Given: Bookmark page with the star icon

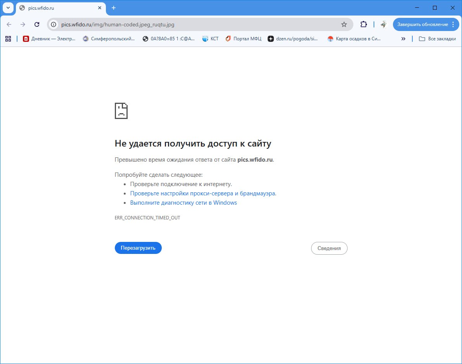Looking at the screenshot, I should click(344, 24).
